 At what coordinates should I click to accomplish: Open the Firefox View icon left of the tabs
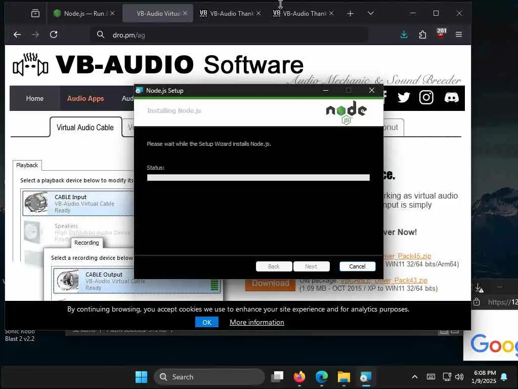point(35,13)
